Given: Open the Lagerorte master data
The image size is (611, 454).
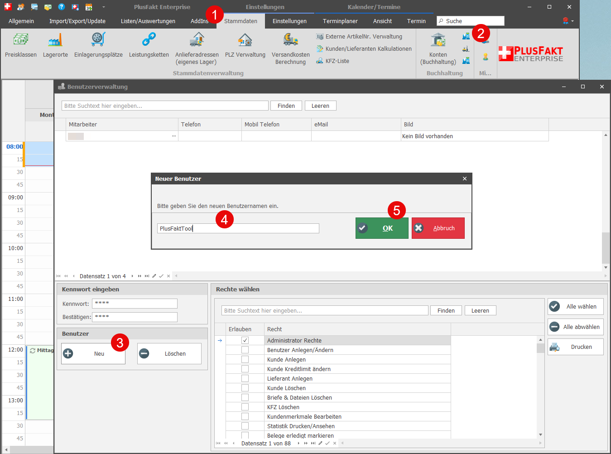Looking at the screenshot, I should pos(55,45).
